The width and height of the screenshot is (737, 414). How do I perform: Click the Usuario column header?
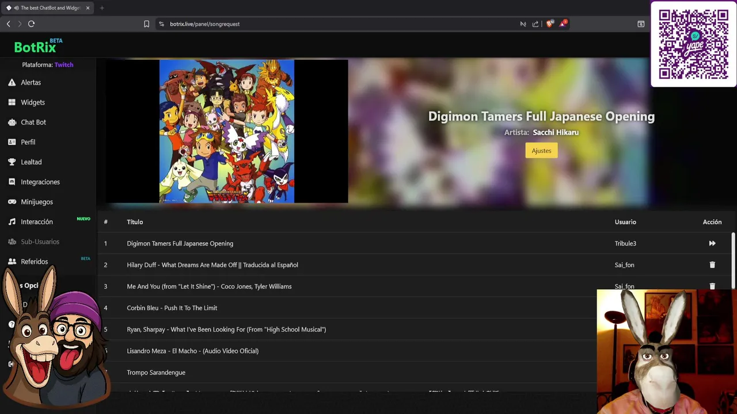point(625,222)
